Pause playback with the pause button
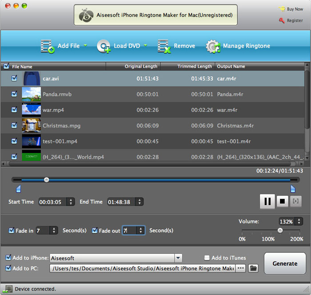311x295 pixels. click(x=267, y=201)
